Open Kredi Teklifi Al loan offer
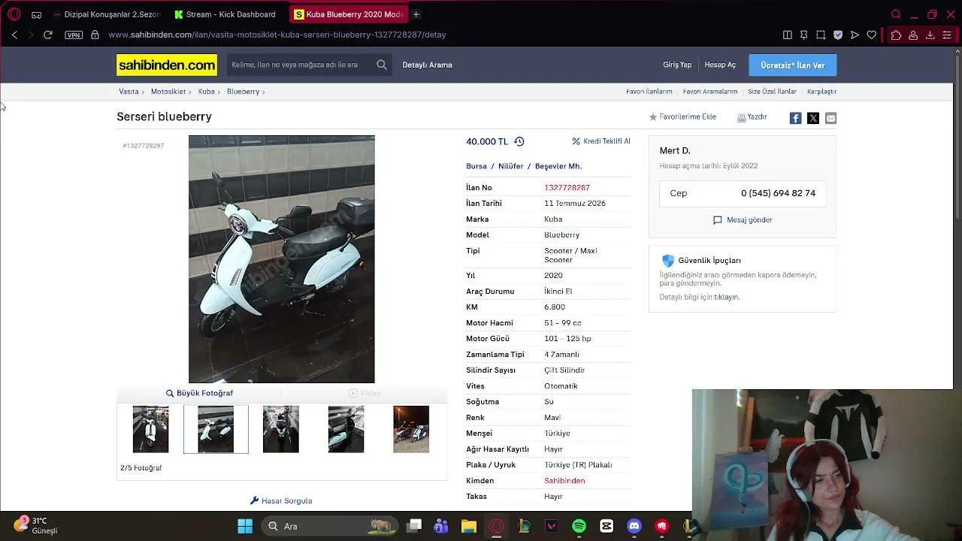The image size is (962, 541). pos(601,141)
